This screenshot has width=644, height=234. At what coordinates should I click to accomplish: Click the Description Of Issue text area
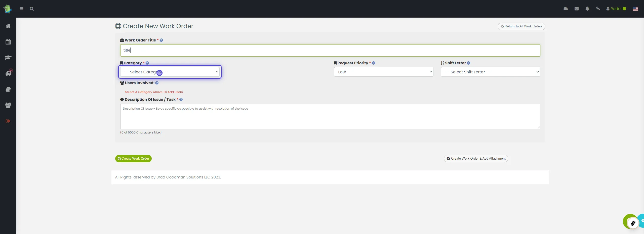(x=330, y=116)
